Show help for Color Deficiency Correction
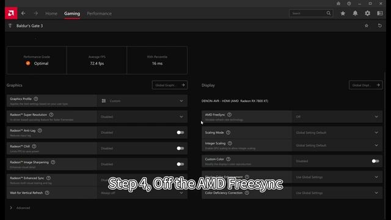The image size is (391, 220). point(247,193)
